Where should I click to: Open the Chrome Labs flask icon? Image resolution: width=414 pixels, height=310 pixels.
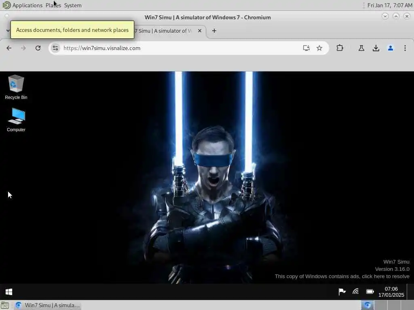361,48
